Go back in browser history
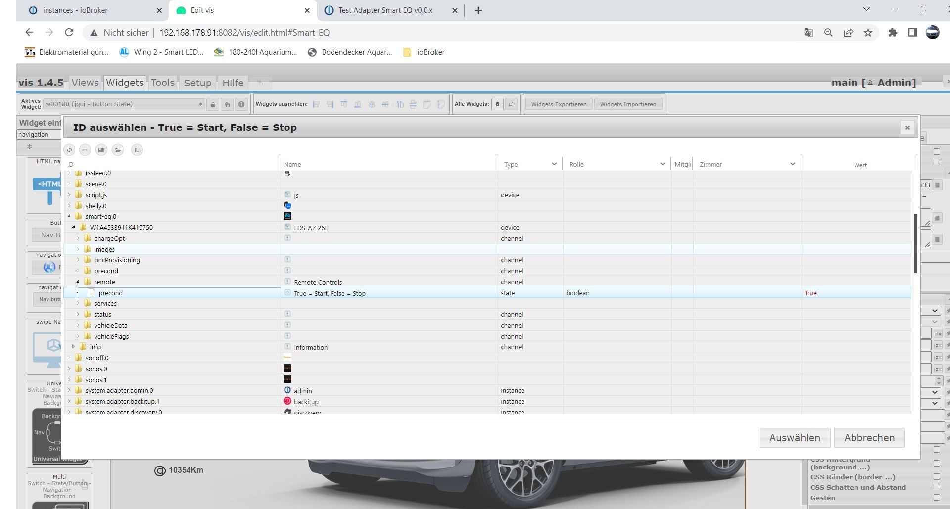950x509 pixels. (29, 32)
